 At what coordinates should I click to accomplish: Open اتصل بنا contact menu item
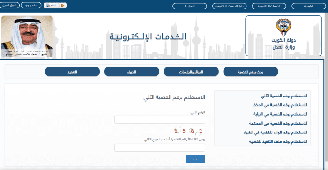[x=189, y=6]
